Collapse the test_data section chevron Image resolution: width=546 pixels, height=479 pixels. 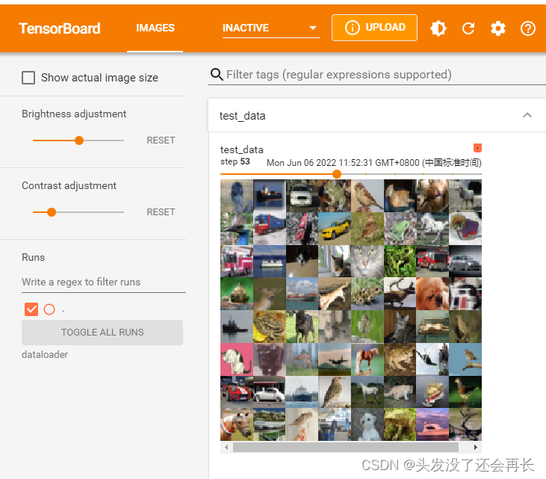point(527,115)
